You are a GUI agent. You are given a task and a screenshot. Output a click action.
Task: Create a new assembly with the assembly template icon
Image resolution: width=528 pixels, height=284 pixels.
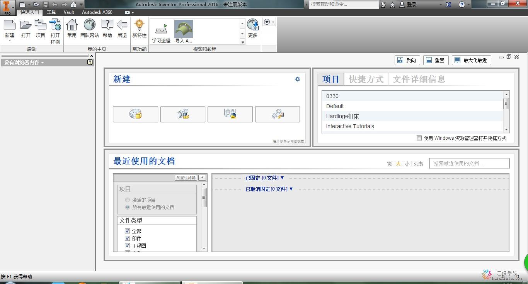click(183, 114)
